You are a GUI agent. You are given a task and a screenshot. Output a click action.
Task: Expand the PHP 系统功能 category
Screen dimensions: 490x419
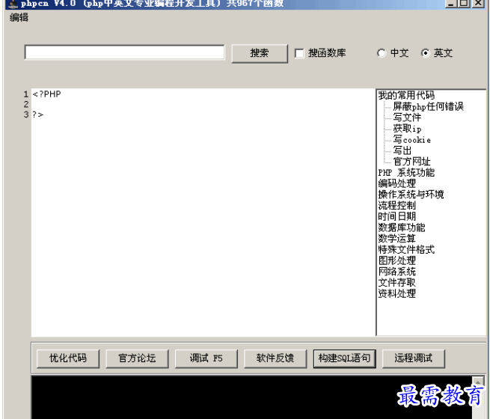click(406, 172)
